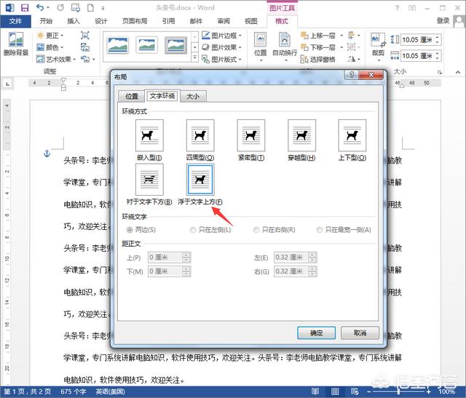The image size is (466, 398).
Task: Open the quick access toolbar customize arrow
Action: [x=103, y=8]
